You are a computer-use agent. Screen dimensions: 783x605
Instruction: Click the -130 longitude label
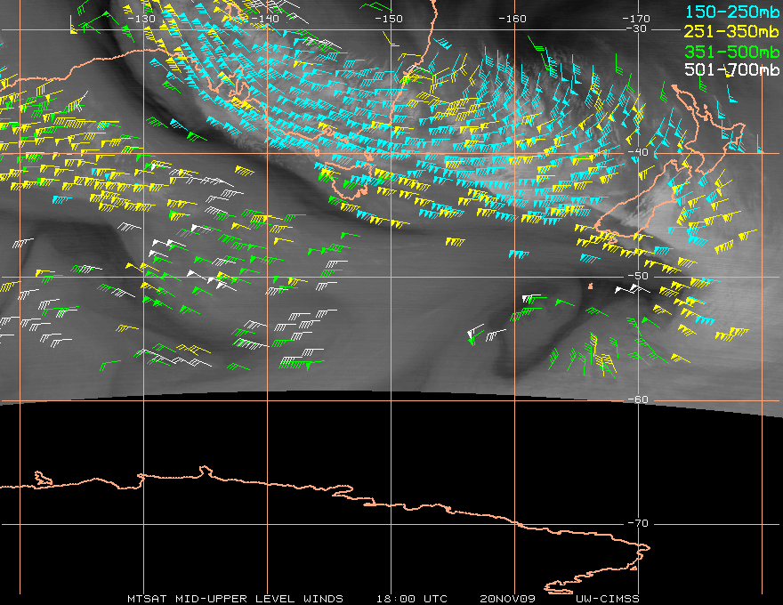click(x=141, y=19)
